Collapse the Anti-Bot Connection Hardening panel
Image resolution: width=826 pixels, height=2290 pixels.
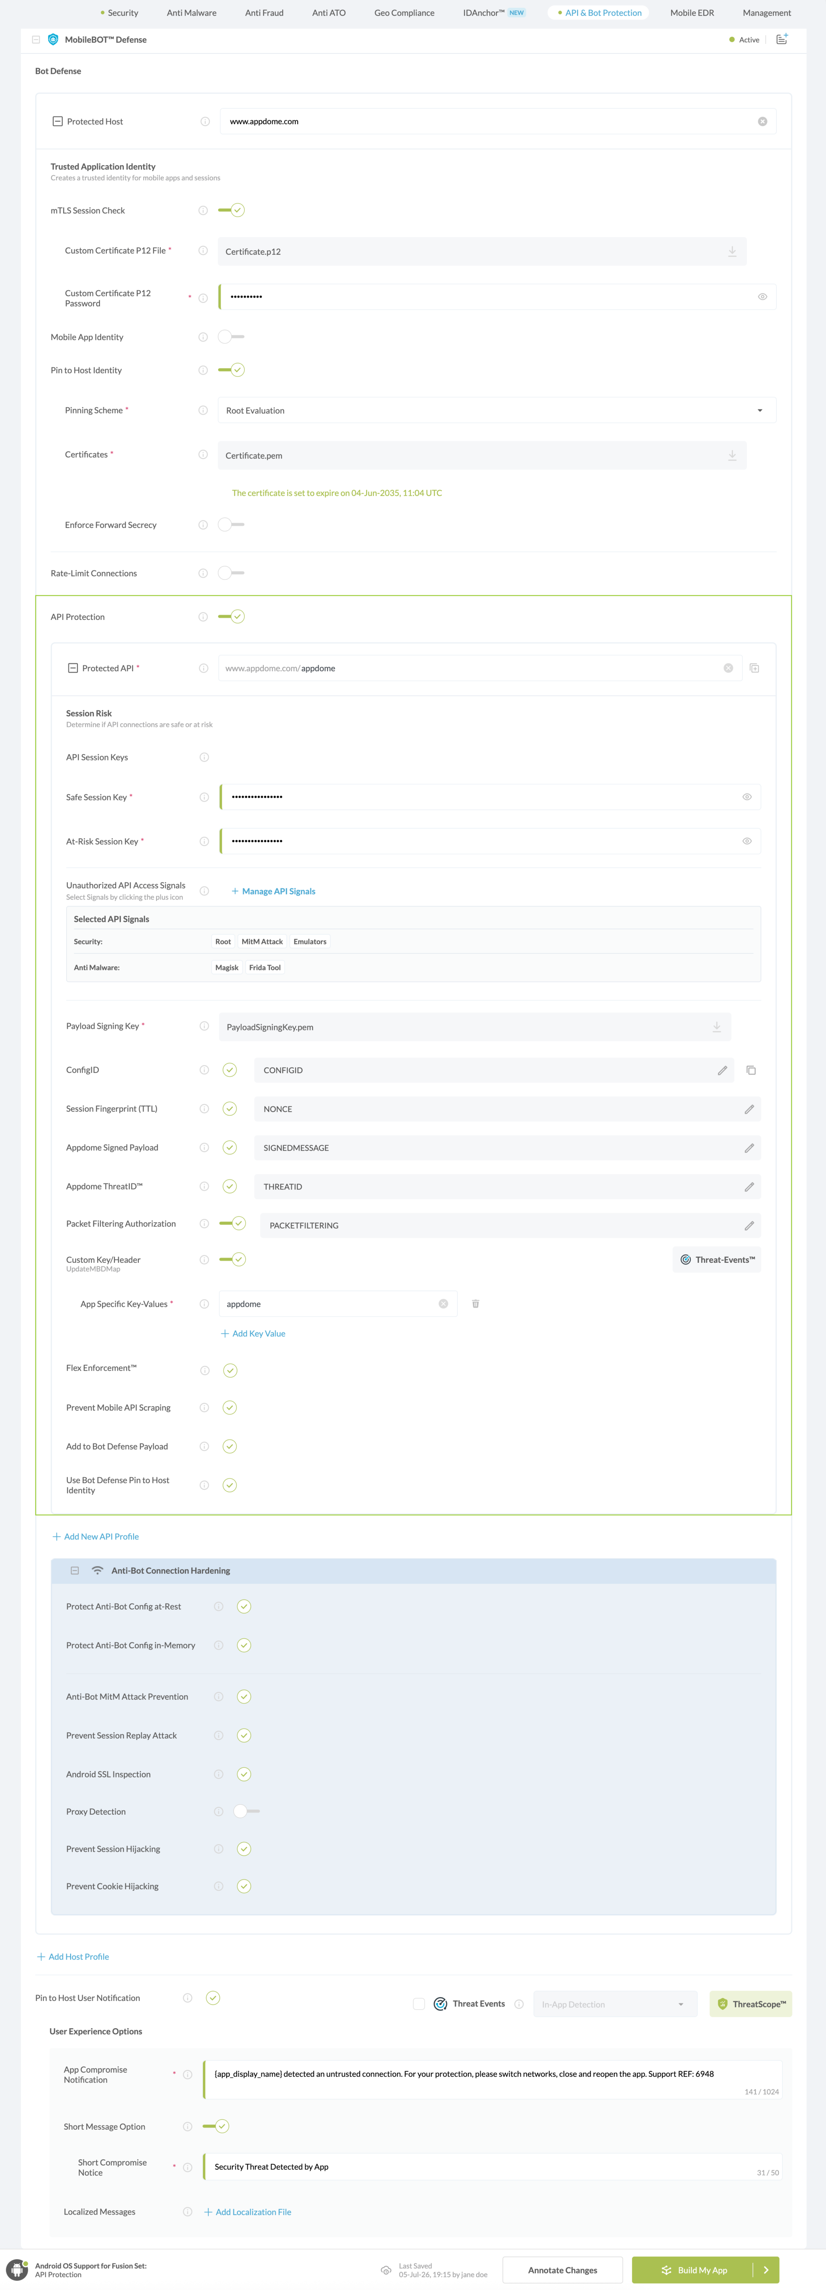click(x=75, y=1571)
